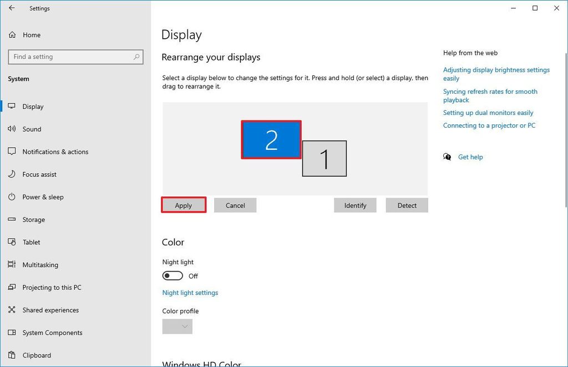Select System Components in the sidebar
The image size is (568, 367).
12,332
